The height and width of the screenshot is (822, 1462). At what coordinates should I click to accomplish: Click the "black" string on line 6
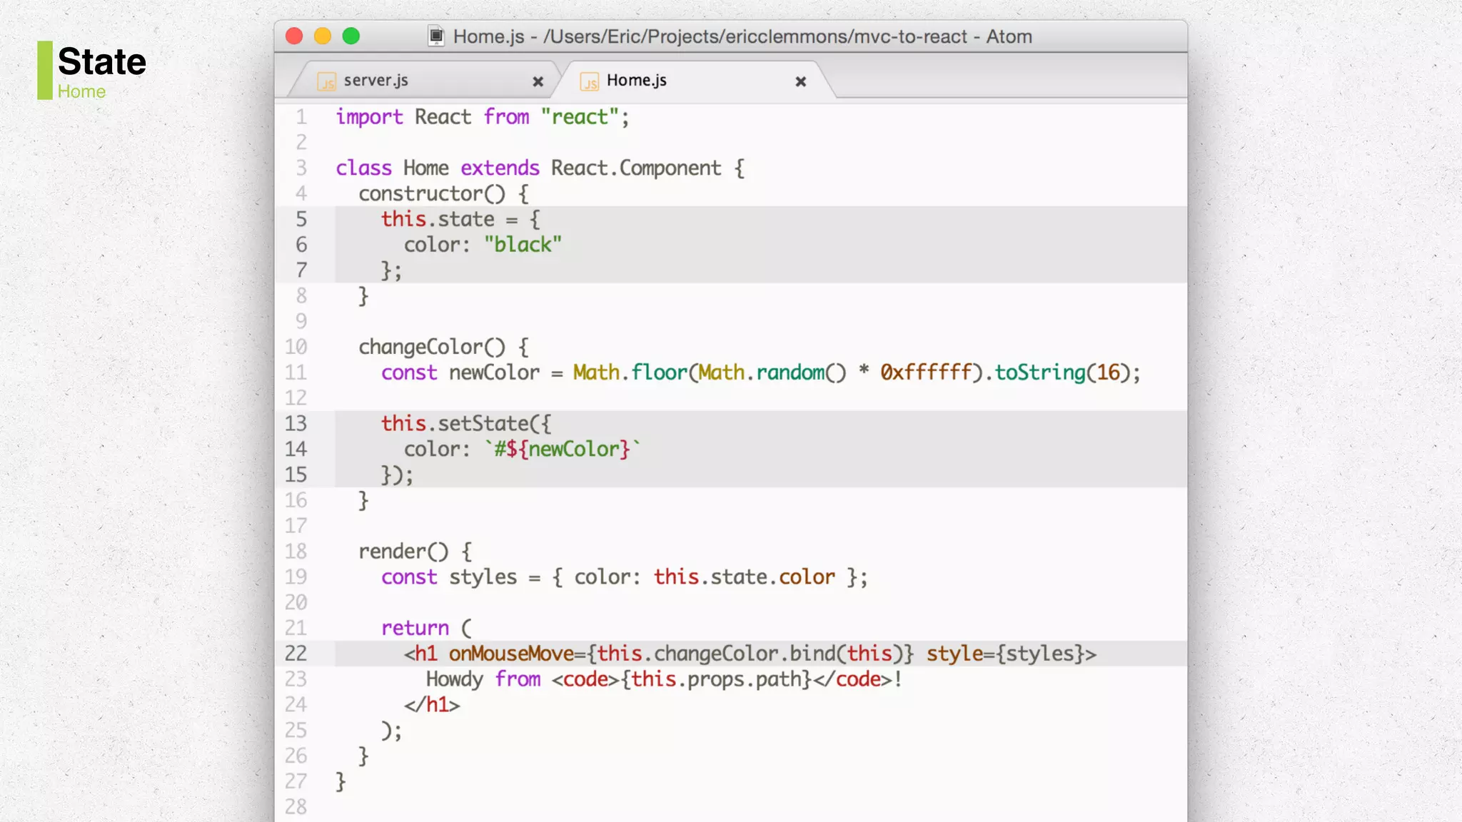click(x=523, y=245)
